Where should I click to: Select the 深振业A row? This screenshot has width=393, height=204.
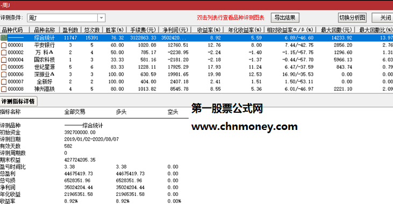(197, 74)
